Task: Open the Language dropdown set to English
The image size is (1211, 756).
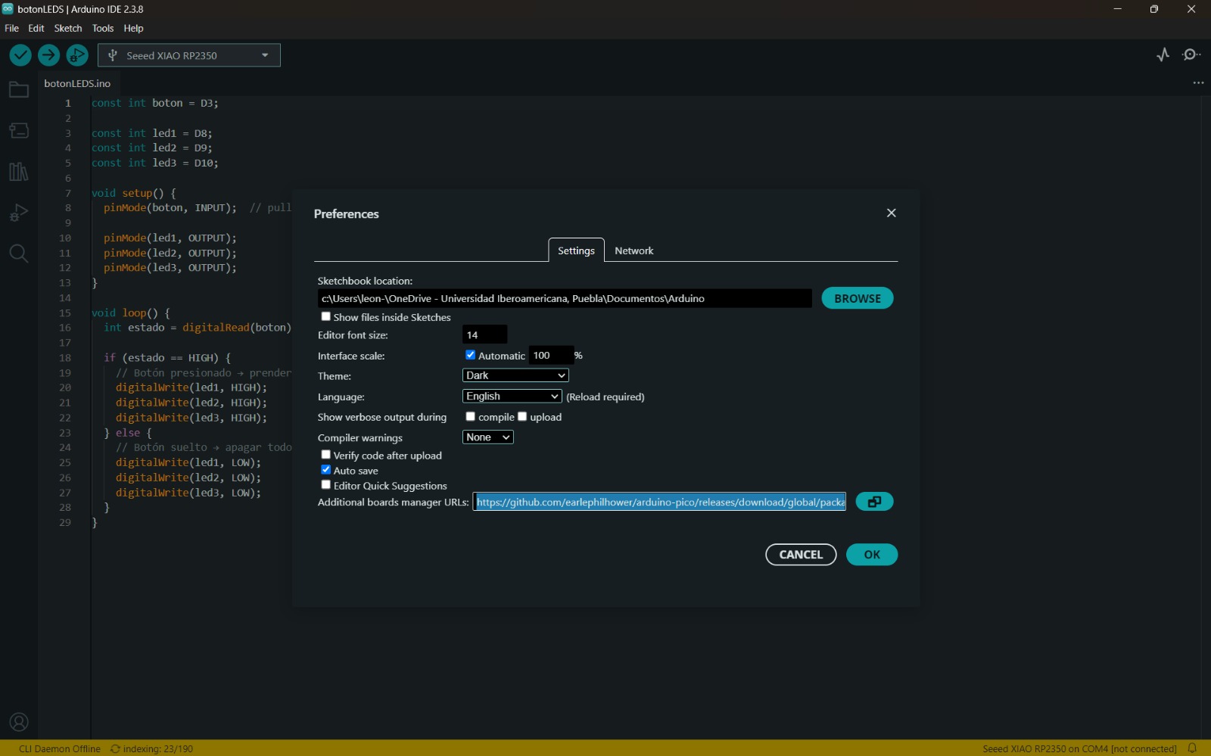Action: 512,396
